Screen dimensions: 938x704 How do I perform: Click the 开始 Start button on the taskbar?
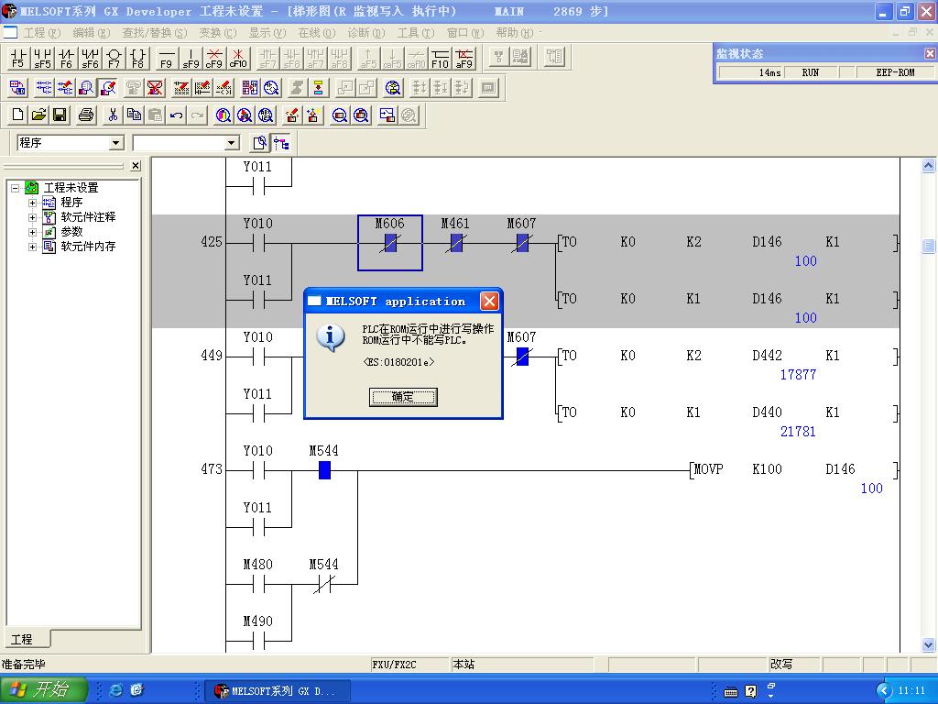(x=43, y=690)
